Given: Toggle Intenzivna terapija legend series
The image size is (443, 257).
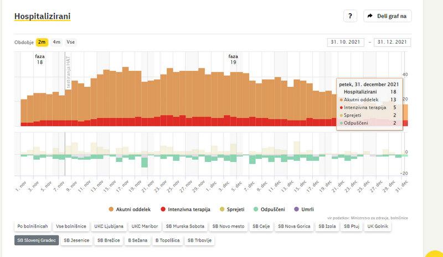Looking at the screenshot, I should 187,209.
